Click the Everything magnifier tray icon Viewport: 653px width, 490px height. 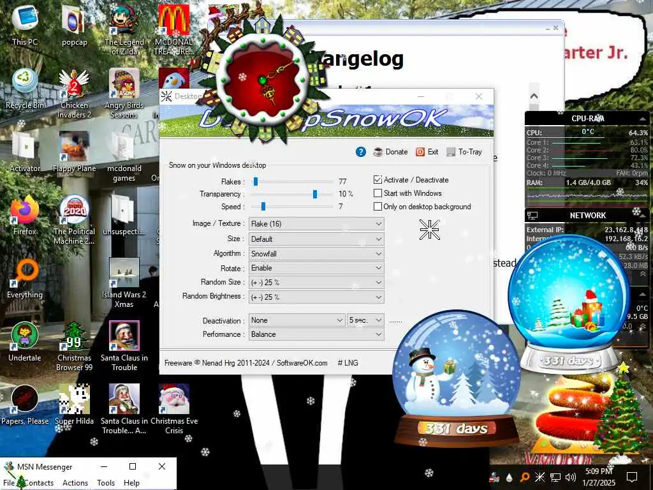525,477
